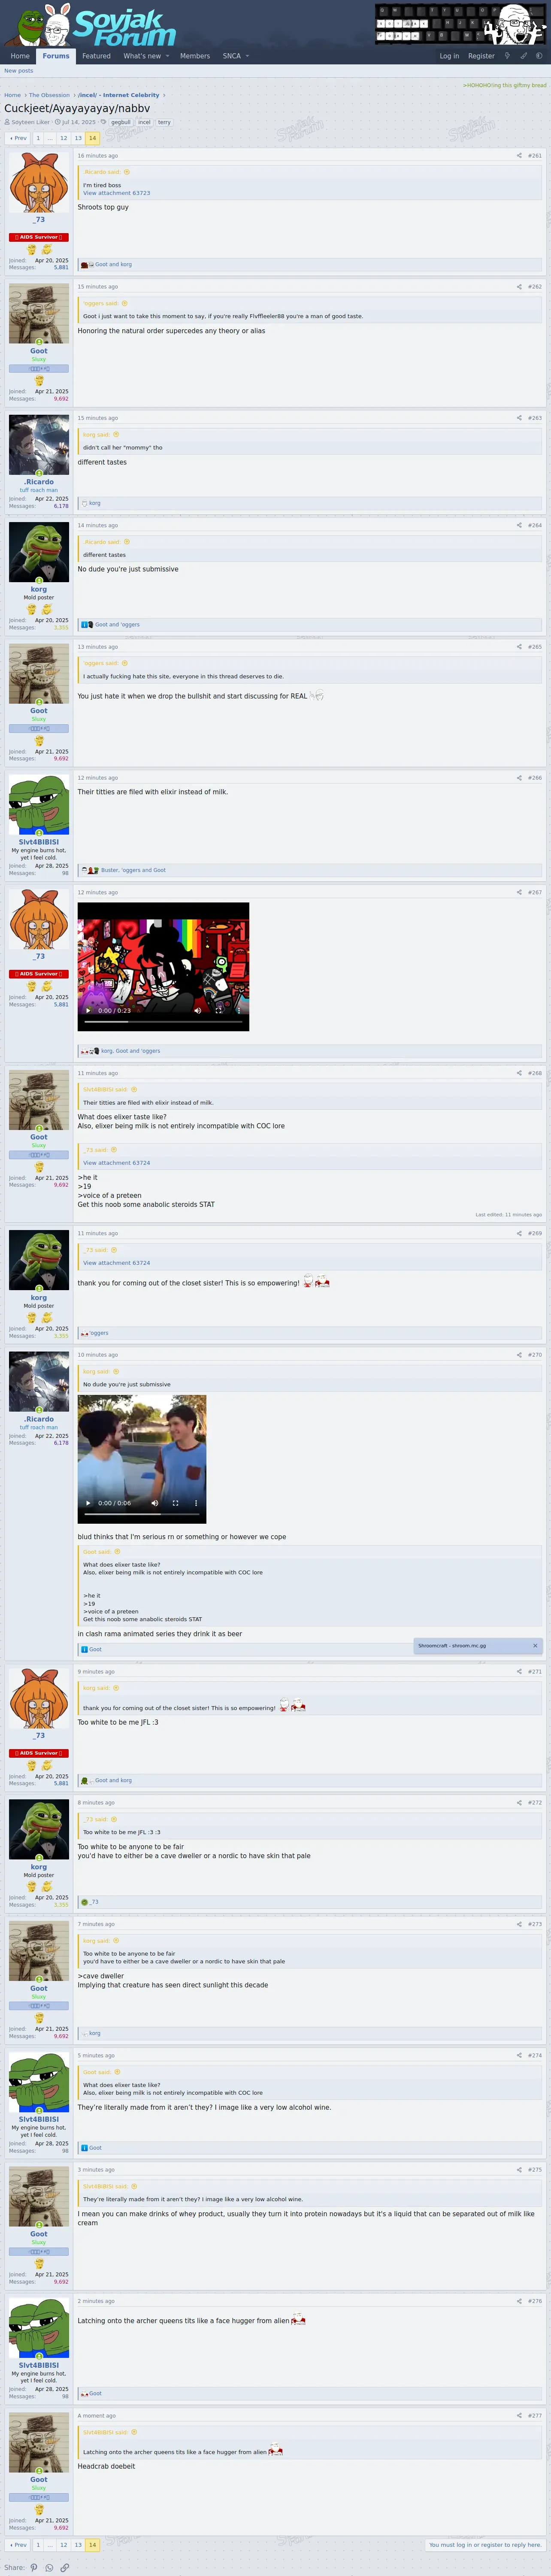Screen dimensions: 551x2576
Task: Click the tag icon beside the thread tags
Action: point(103,122)
